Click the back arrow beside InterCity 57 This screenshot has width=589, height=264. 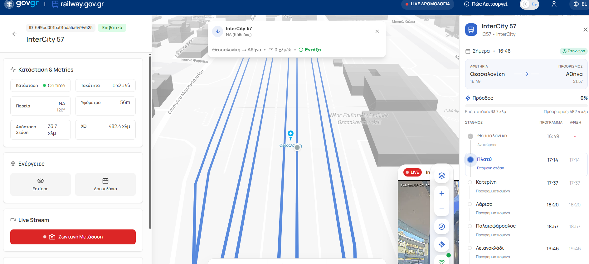point(15,34)
